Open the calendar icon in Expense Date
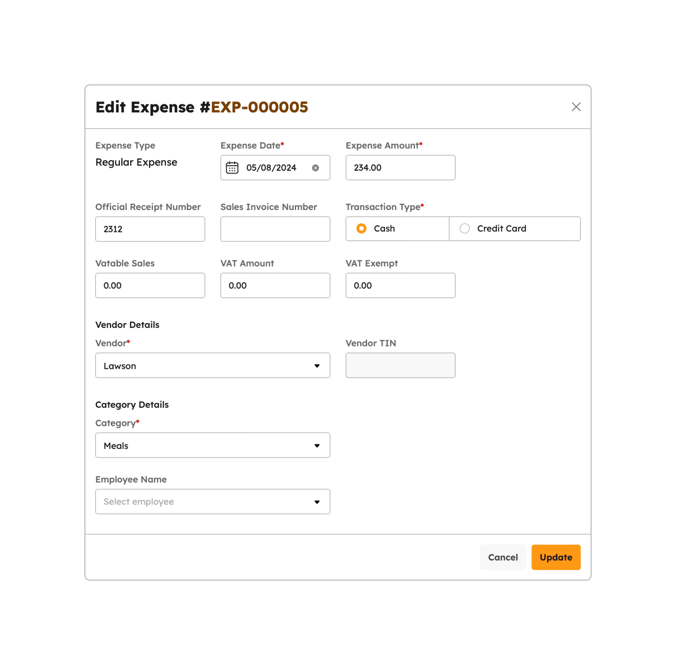 pos(232,168)
